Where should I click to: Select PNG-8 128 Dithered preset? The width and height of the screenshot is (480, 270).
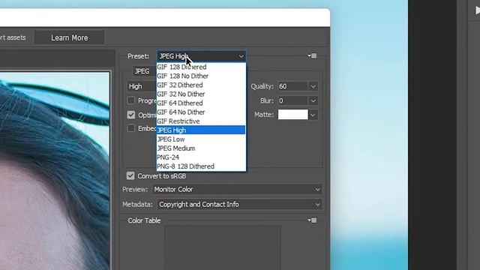pyautogui.click(x=201, y=166)
